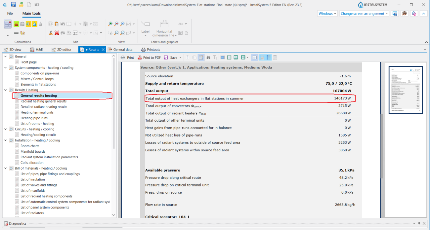
Task: Toggle the bulleted list view button
Action: tap(269, 57)
